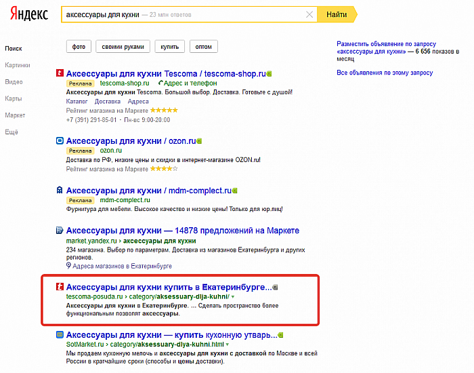
Task: Click Реклама label under ozon.ru ad
Action: pos(80,151)
